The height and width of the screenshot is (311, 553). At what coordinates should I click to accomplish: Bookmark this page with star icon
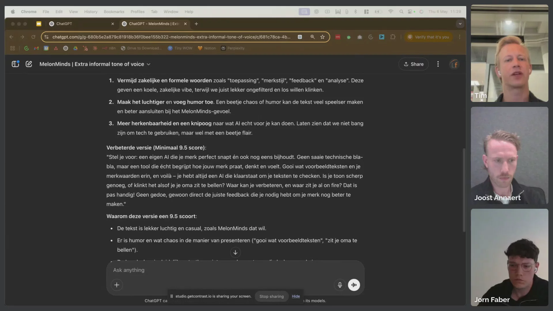pos(323,37)
